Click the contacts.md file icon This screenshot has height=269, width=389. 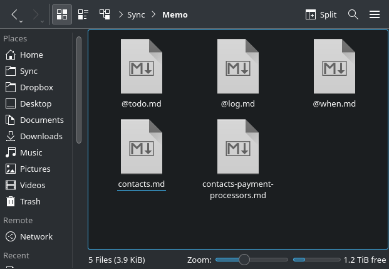141,147
